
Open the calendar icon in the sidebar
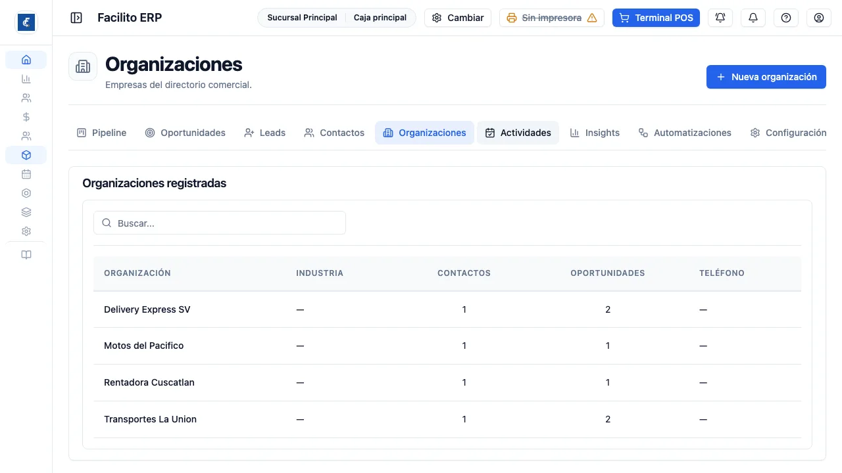click(x=26, y=174)
